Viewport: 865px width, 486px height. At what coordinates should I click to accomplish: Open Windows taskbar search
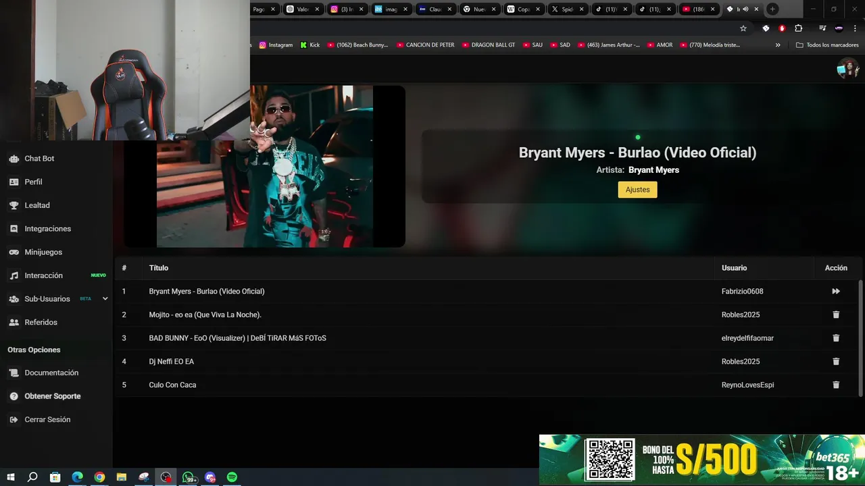coord(32,477)
